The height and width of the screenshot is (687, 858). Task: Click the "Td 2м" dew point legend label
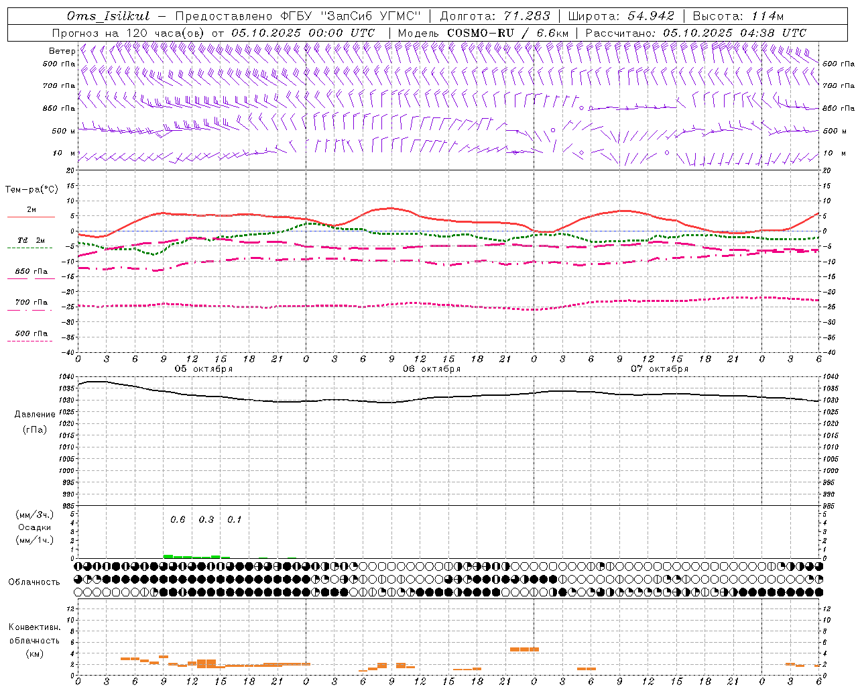point(31,240)
